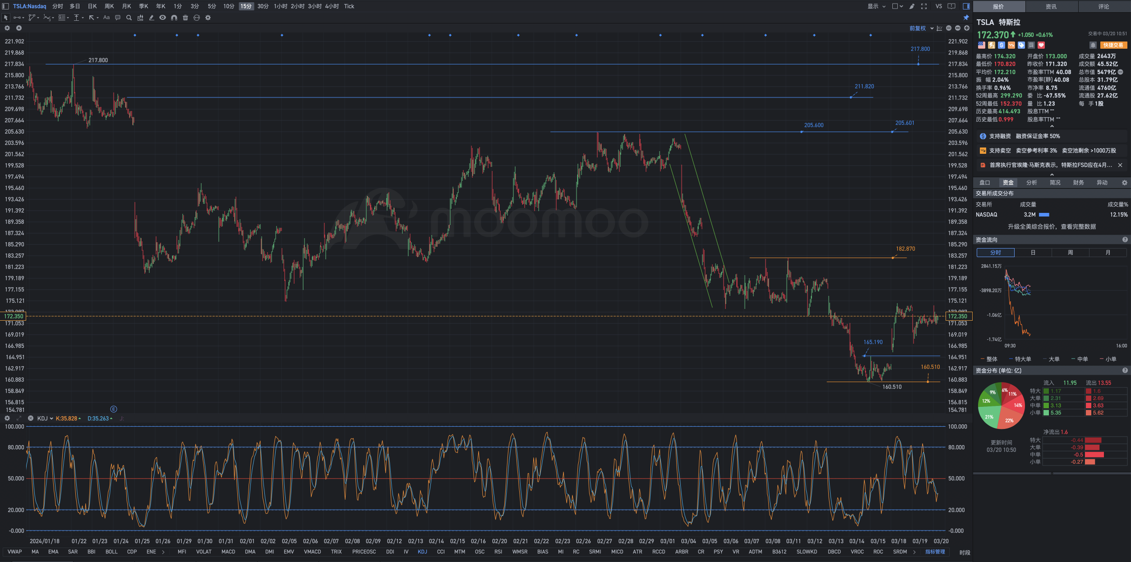
Task: Select the eraser pencil drawing tool
Action: [x=152, y=18]
